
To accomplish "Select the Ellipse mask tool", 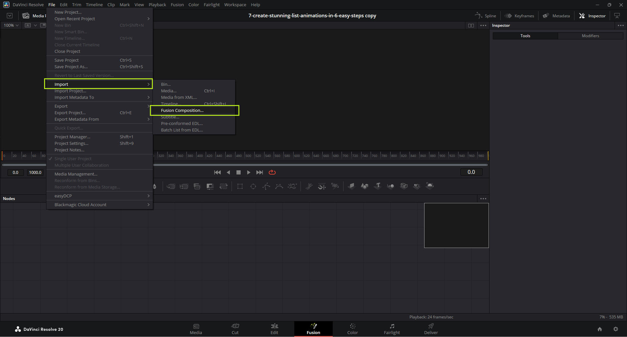I will coord(253,186).
